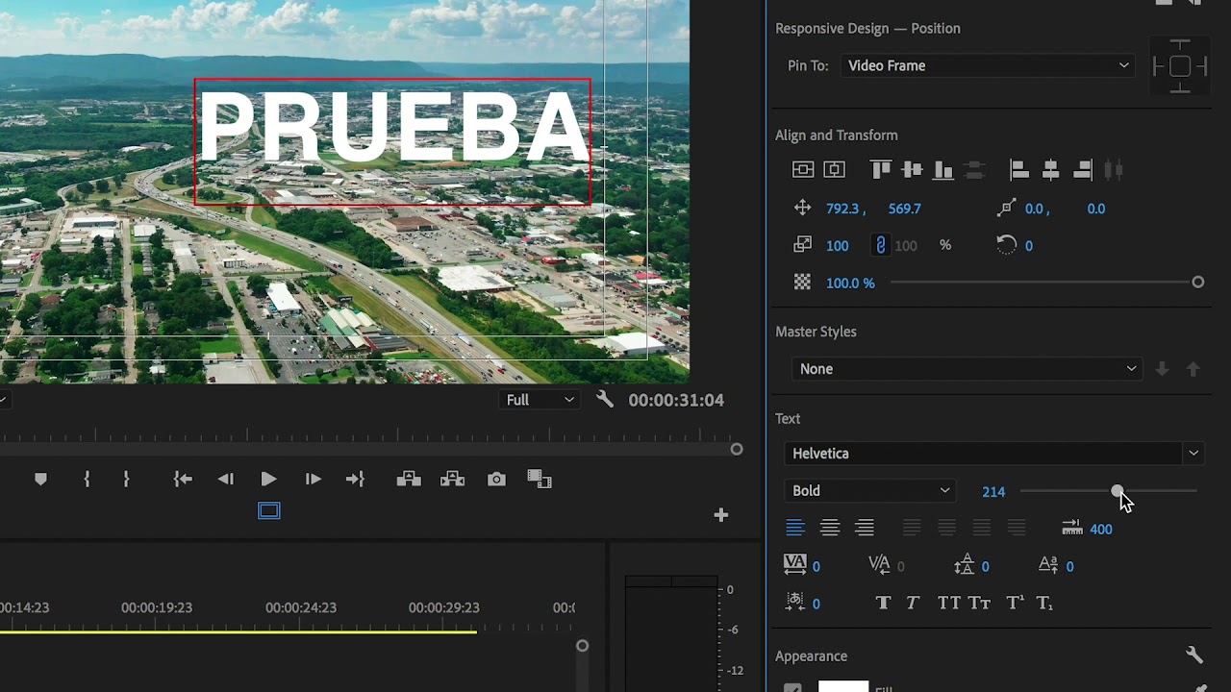The height and width of the screenshot is (692, 1231).
Task: Click the tracking VA icon
Action: [x=795, y=565]
